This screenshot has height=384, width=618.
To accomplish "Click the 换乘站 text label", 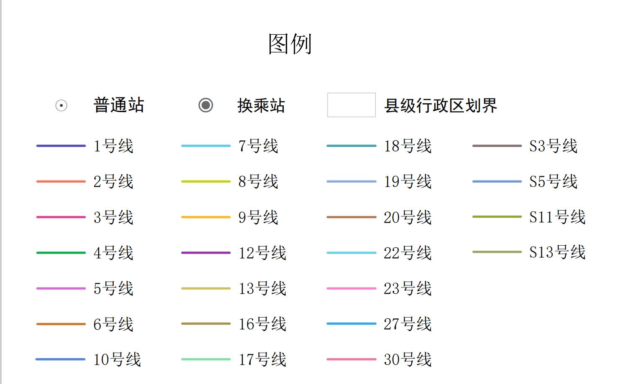I will pyautogui.click(x=261, y=105).
